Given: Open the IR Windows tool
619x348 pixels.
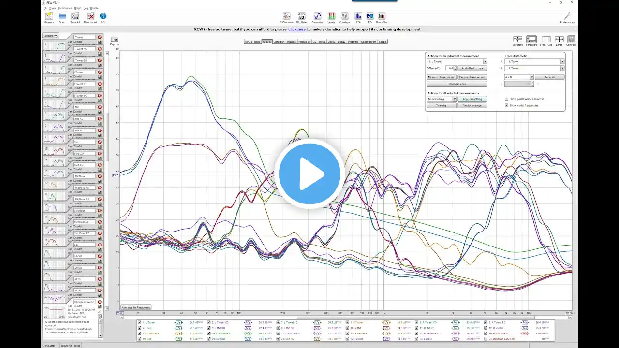Looking at the screenshot, I should [286, 17].
